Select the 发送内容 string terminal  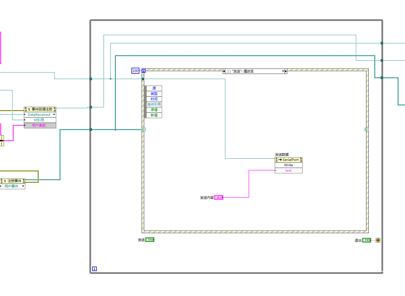219,197
